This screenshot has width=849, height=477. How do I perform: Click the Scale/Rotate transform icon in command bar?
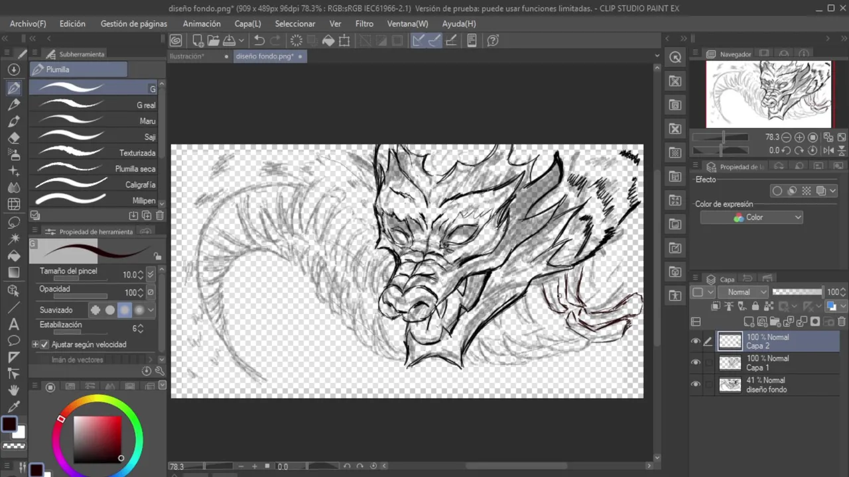click(x=344, y=40)
